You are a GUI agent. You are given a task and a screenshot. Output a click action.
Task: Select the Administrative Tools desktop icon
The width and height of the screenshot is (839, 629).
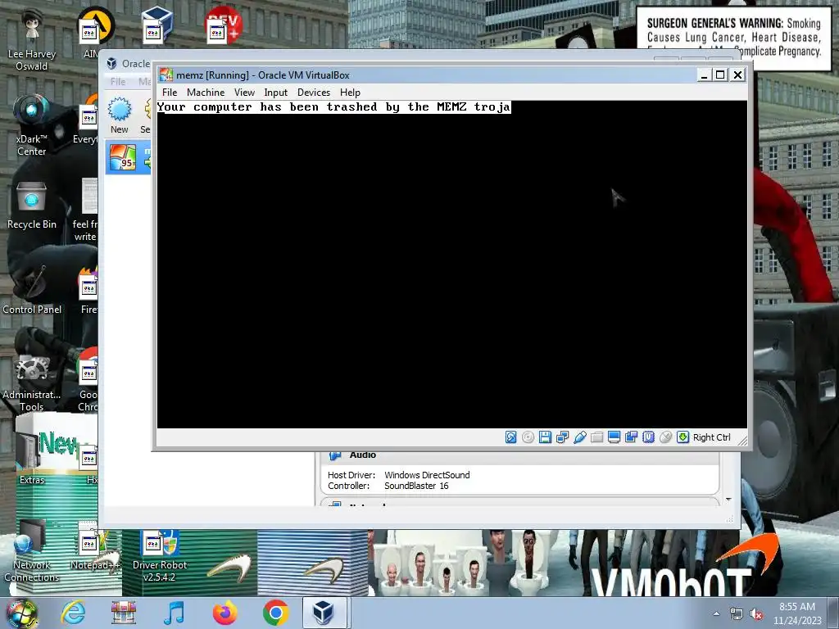pyautogui.click(x=32, y=382)
